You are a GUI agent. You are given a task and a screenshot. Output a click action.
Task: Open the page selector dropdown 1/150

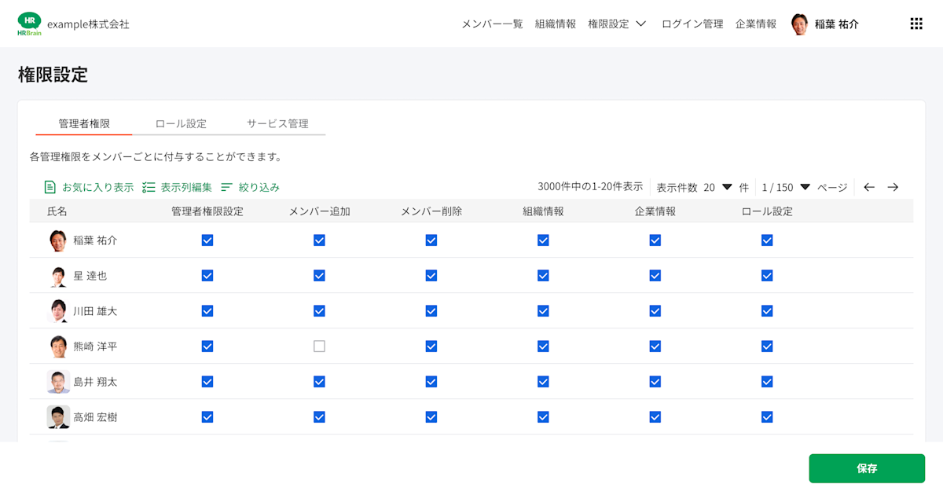tap(805, 187)
